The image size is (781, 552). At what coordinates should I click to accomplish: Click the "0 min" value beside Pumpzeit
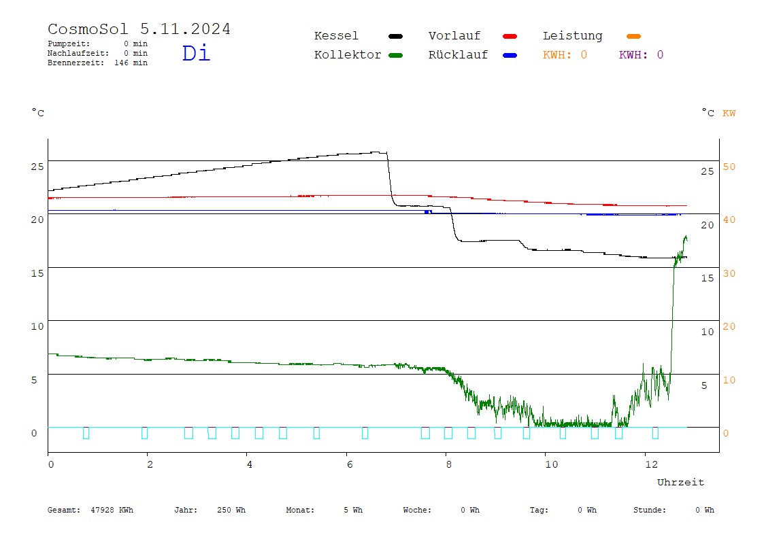pos(135,44)
